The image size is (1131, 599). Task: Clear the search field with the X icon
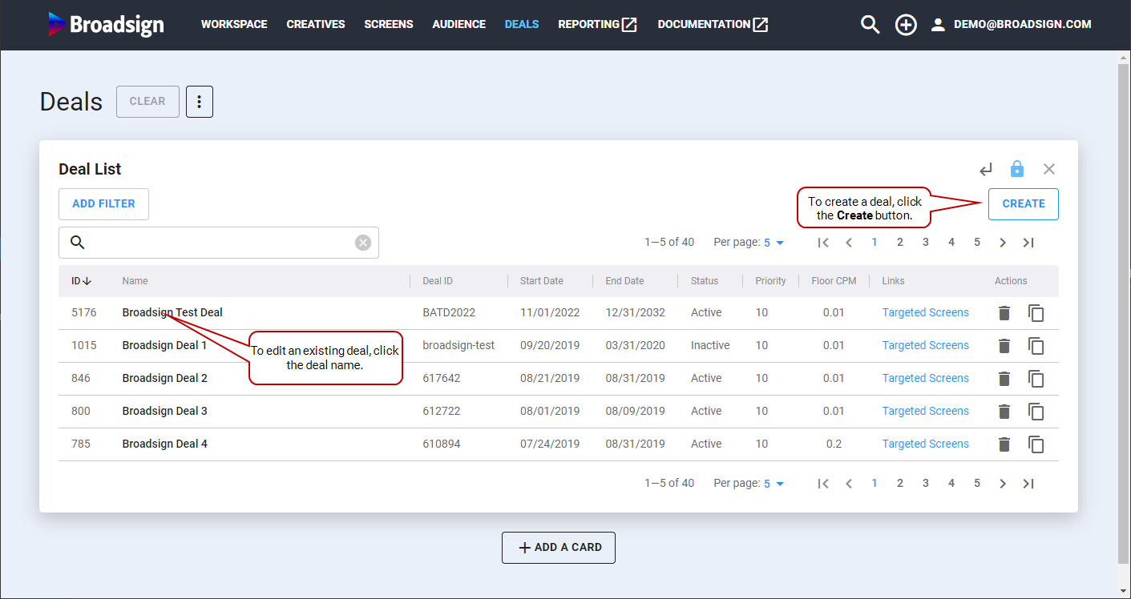[x=363, y=243]
